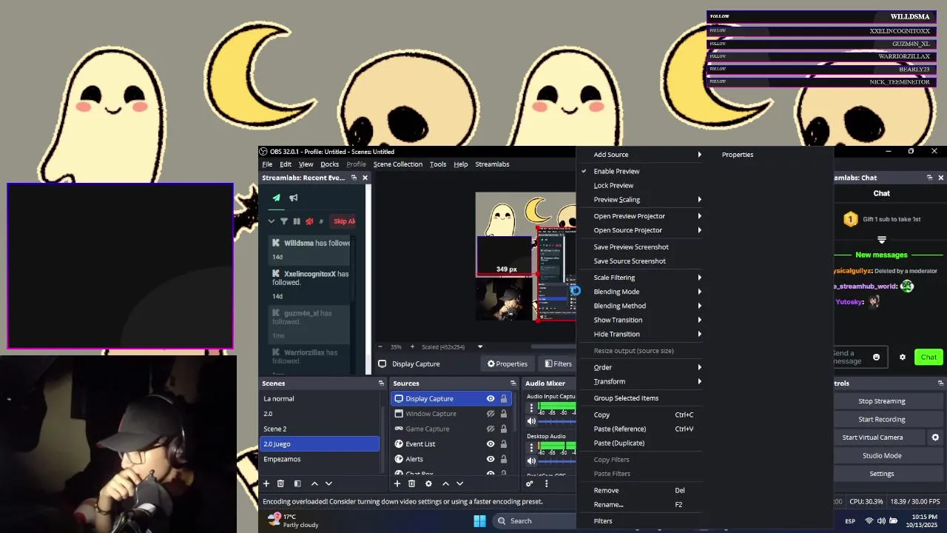Toggle lock on Display Capture source
Screen dimensions: 947x533
[x=504, y=398]
